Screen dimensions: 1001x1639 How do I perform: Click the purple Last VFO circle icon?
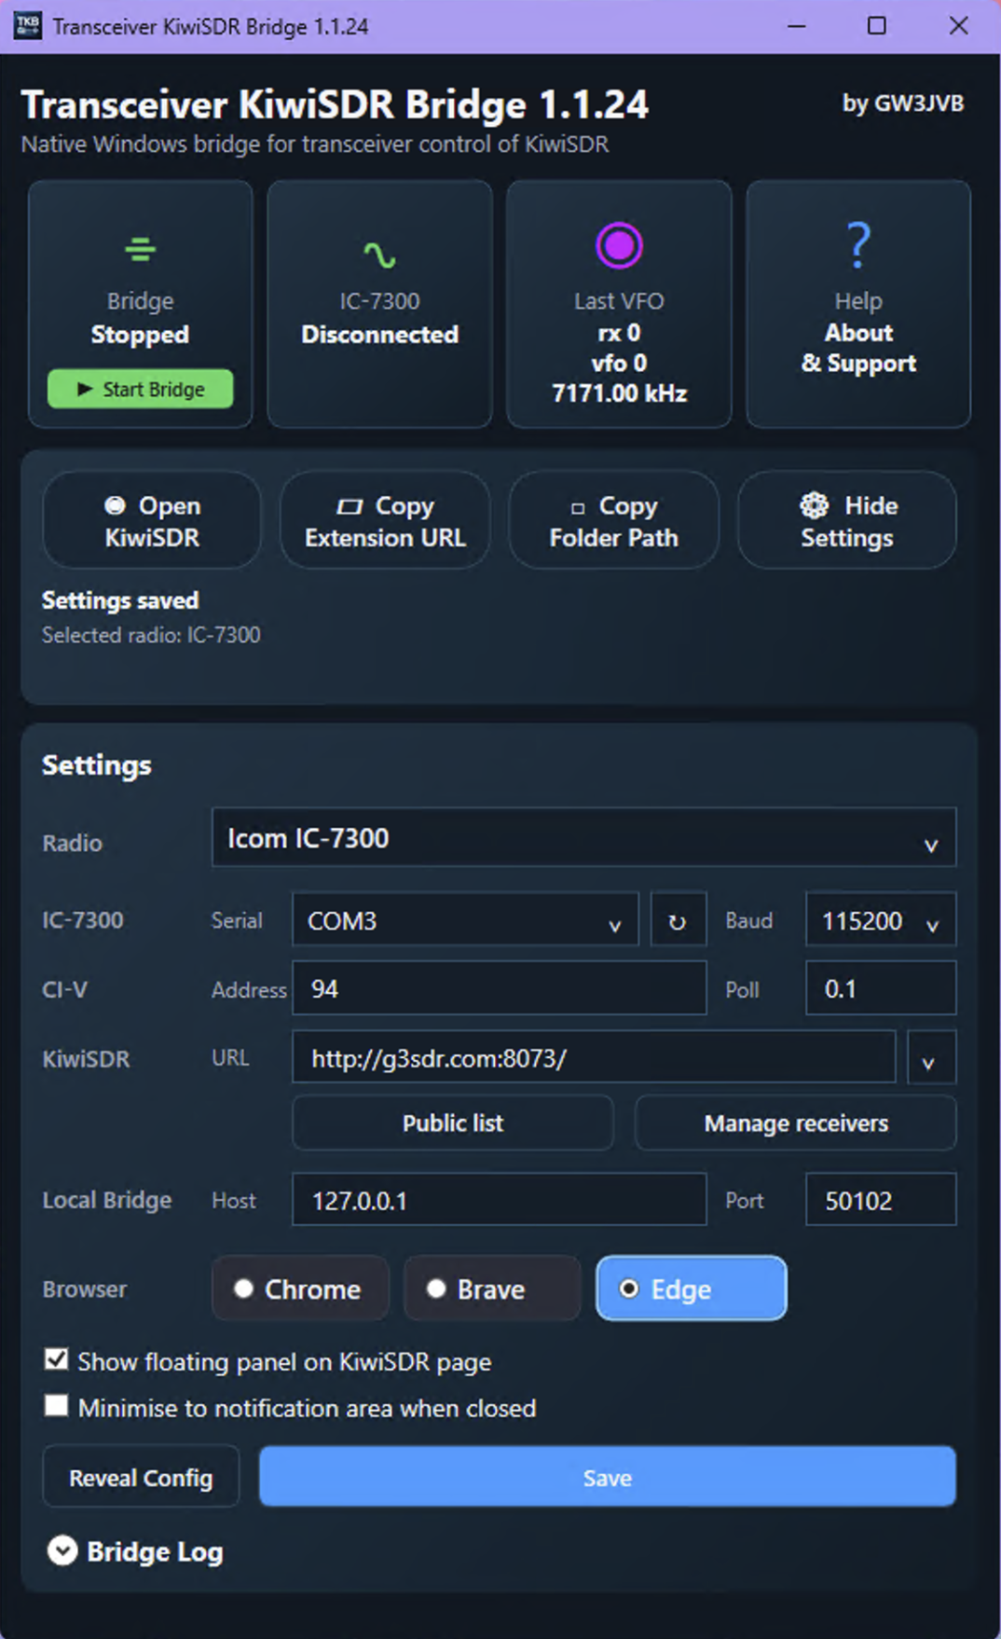pyautogui.click(x=619, y=246)
